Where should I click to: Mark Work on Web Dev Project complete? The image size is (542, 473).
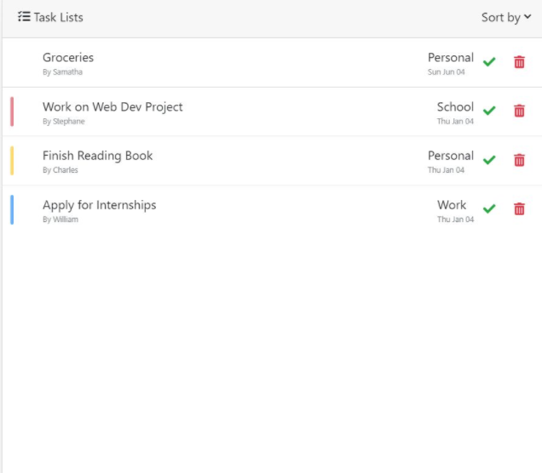[x=489, y=111]
